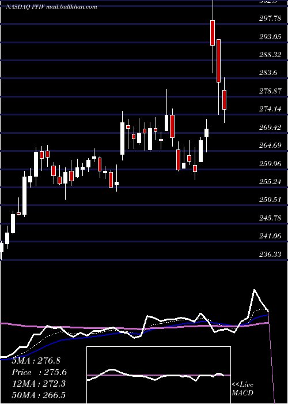The image size is (288, 404).
Task: Select the 288.32 price axis label
Action: click(270, 55)
